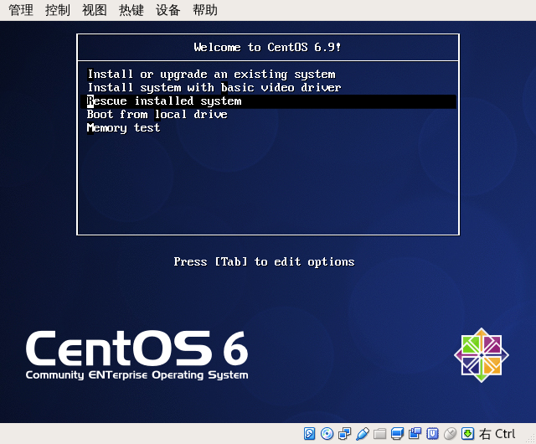The image size is (536, 444).
Task: Click the mouse integration icon
Action: (x=450, y=434)
